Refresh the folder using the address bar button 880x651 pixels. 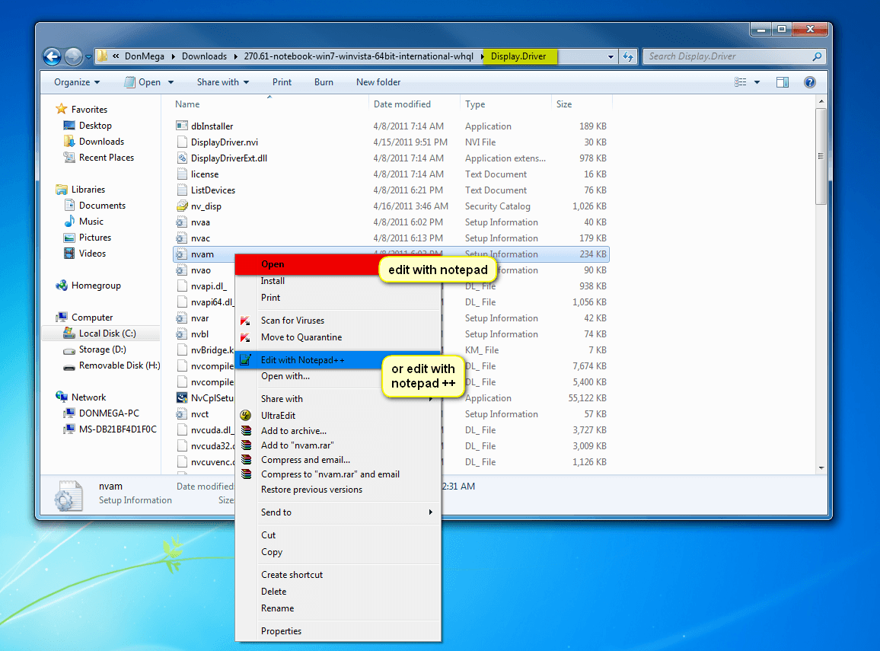tap(628, 56)
